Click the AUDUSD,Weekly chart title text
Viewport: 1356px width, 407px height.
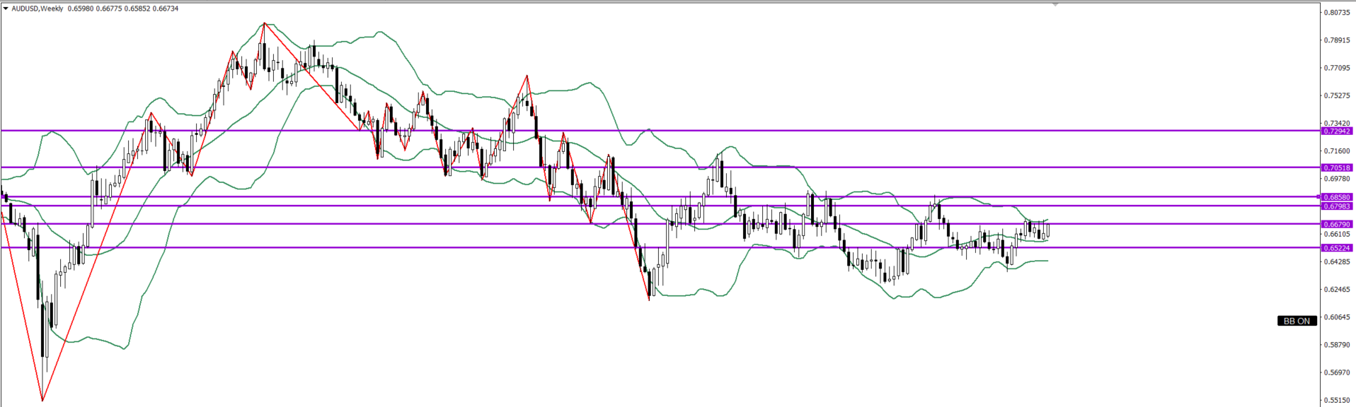(x=37, y=8)
